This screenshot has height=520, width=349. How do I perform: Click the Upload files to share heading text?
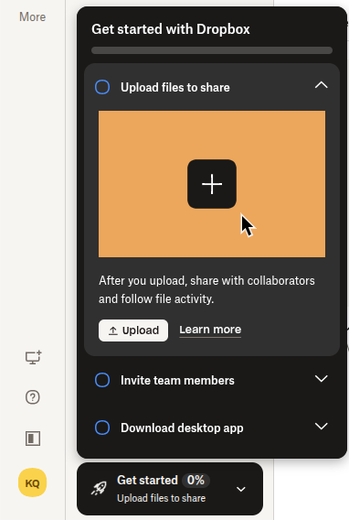pyautogui.click(x=175, y=87)
